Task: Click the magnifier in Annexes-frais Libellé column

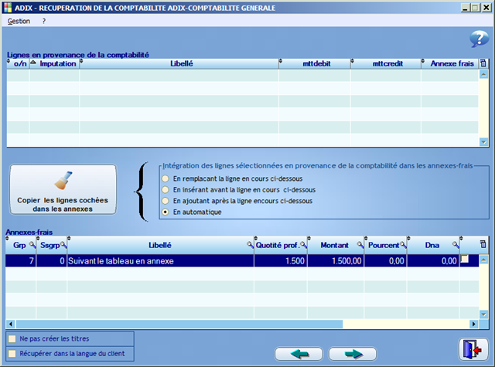Action: (x=250, y=245)
